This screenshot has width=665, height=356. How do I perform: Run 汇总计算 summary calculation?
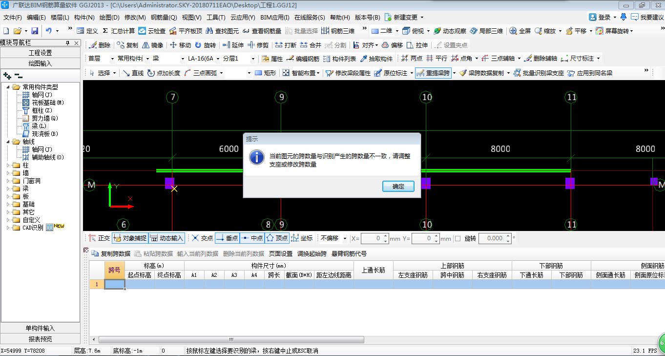tap(119, 31)
